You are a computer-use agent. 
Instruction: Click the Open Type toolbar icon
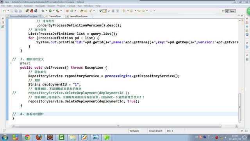(x=82, y=11)
